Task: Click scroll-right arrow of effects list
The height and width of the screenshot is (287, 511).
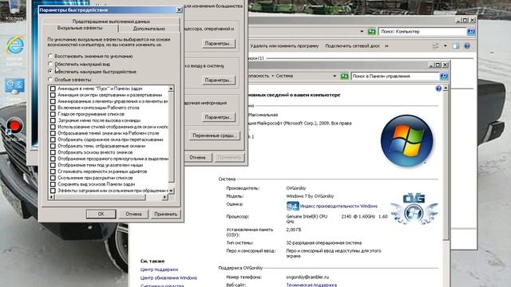Action: tap(164, 197)
